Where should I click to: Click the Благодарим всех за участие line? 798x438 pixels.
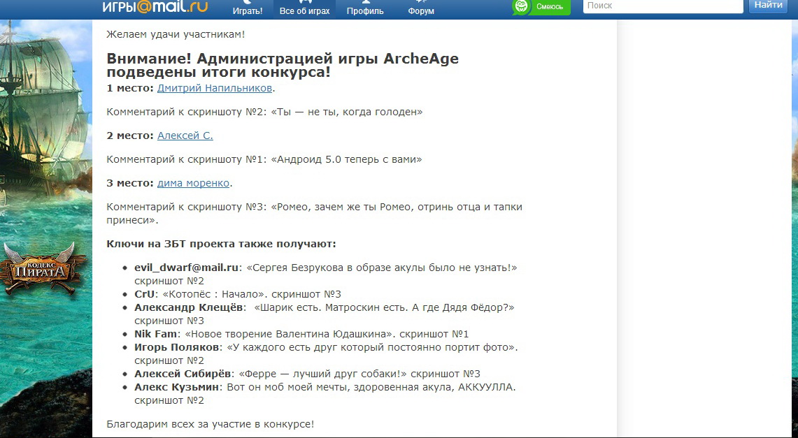click(210, 424)
